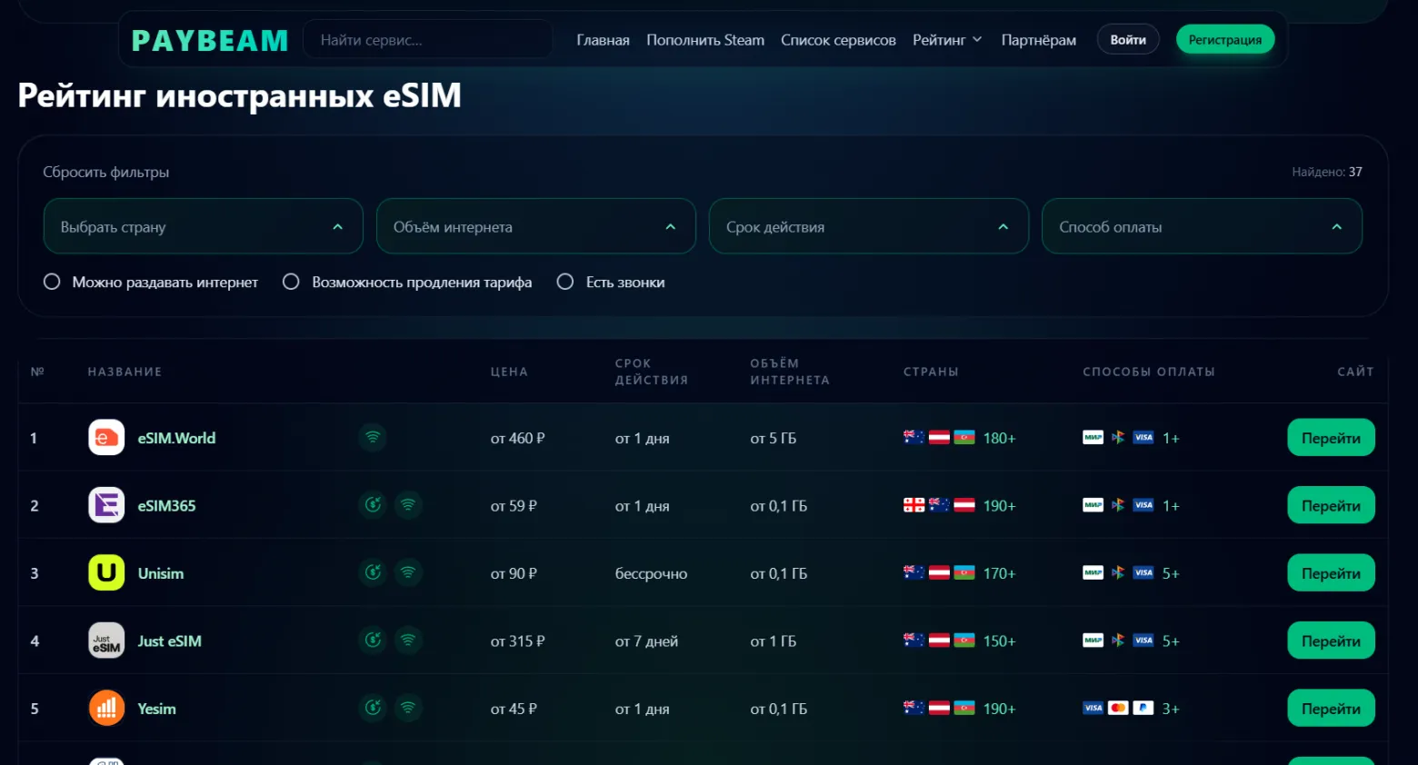Open the 'Выбрать страну' dropdown

(204, 226)
